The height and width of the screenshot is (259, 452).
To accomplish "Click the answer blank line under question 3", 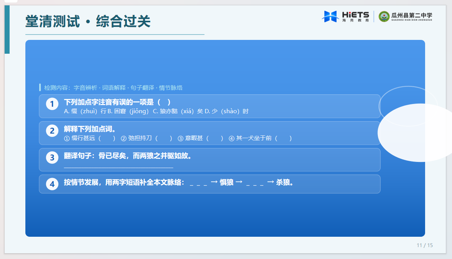I will (118, 167).
